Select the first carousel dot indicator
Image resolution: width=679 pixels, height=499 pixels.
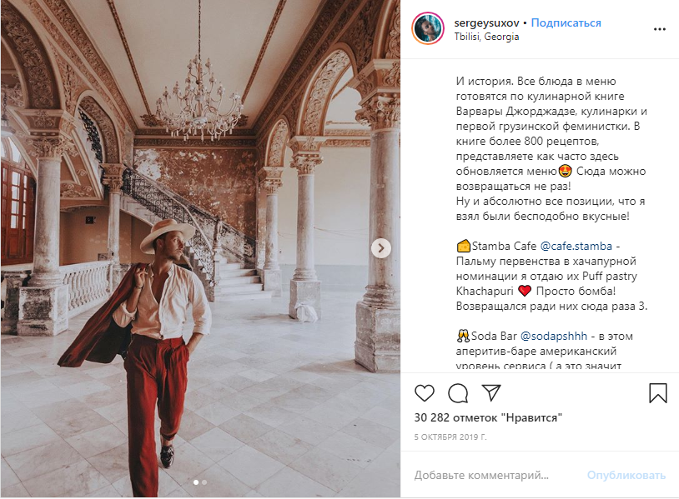[196, 482]
